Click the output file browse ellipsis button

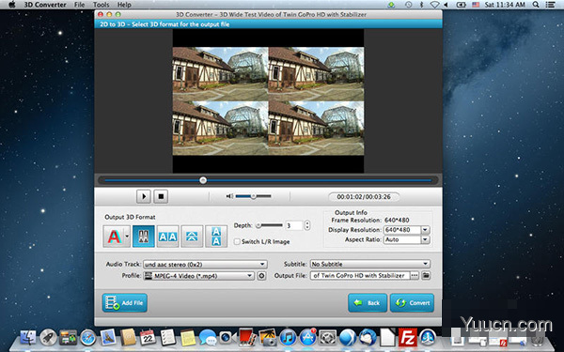coord(415,275)
